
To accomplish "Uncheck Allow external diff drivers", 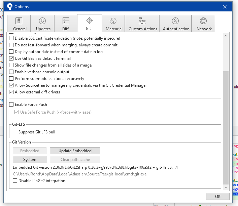I will coord(11,92).
